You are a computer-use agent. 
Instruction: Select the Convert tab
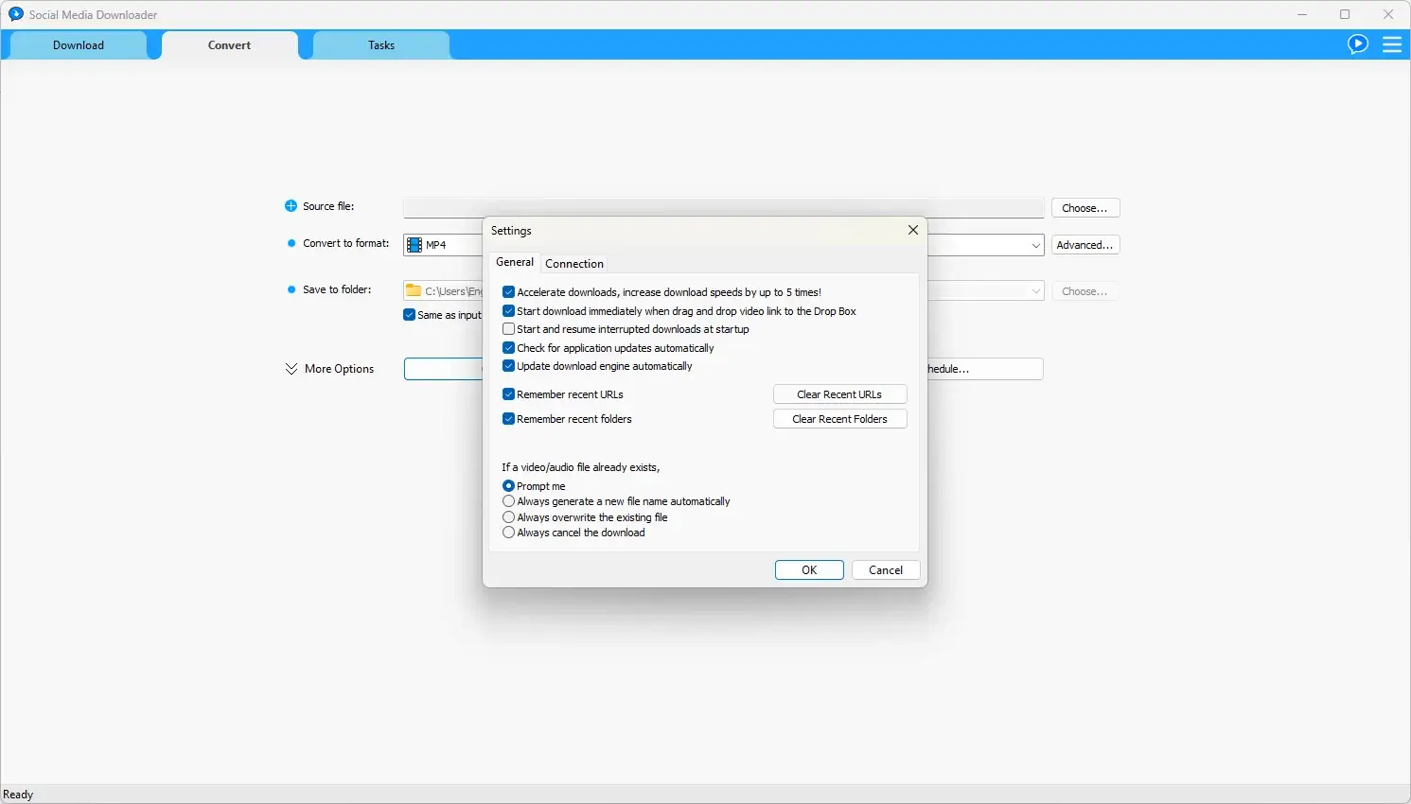[230, 45]
